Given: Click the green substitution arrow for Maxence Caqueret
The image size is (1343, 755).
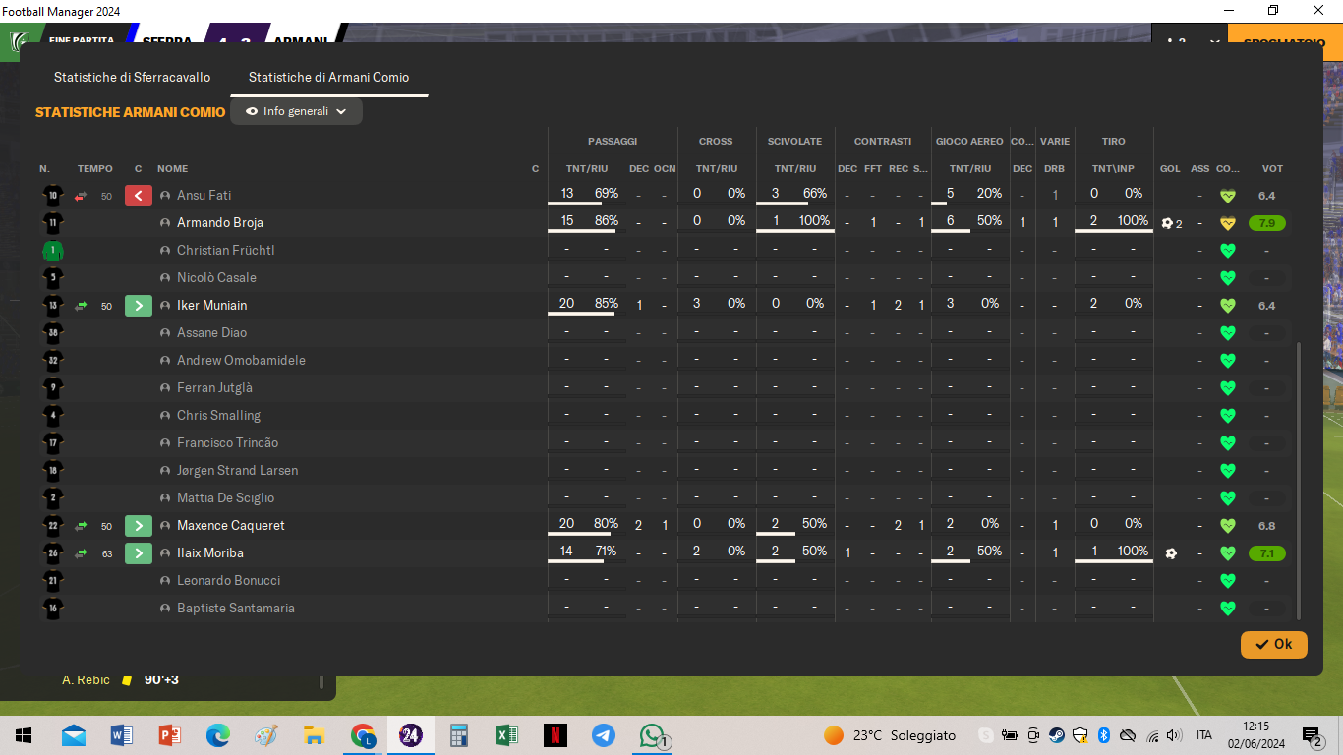Looking at the screenshot, I should point(139,526).
